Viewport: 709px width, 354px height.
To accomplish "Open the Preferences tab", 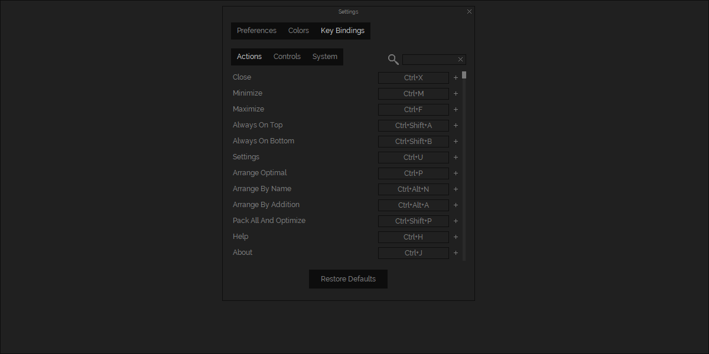I will click(256, 31).
